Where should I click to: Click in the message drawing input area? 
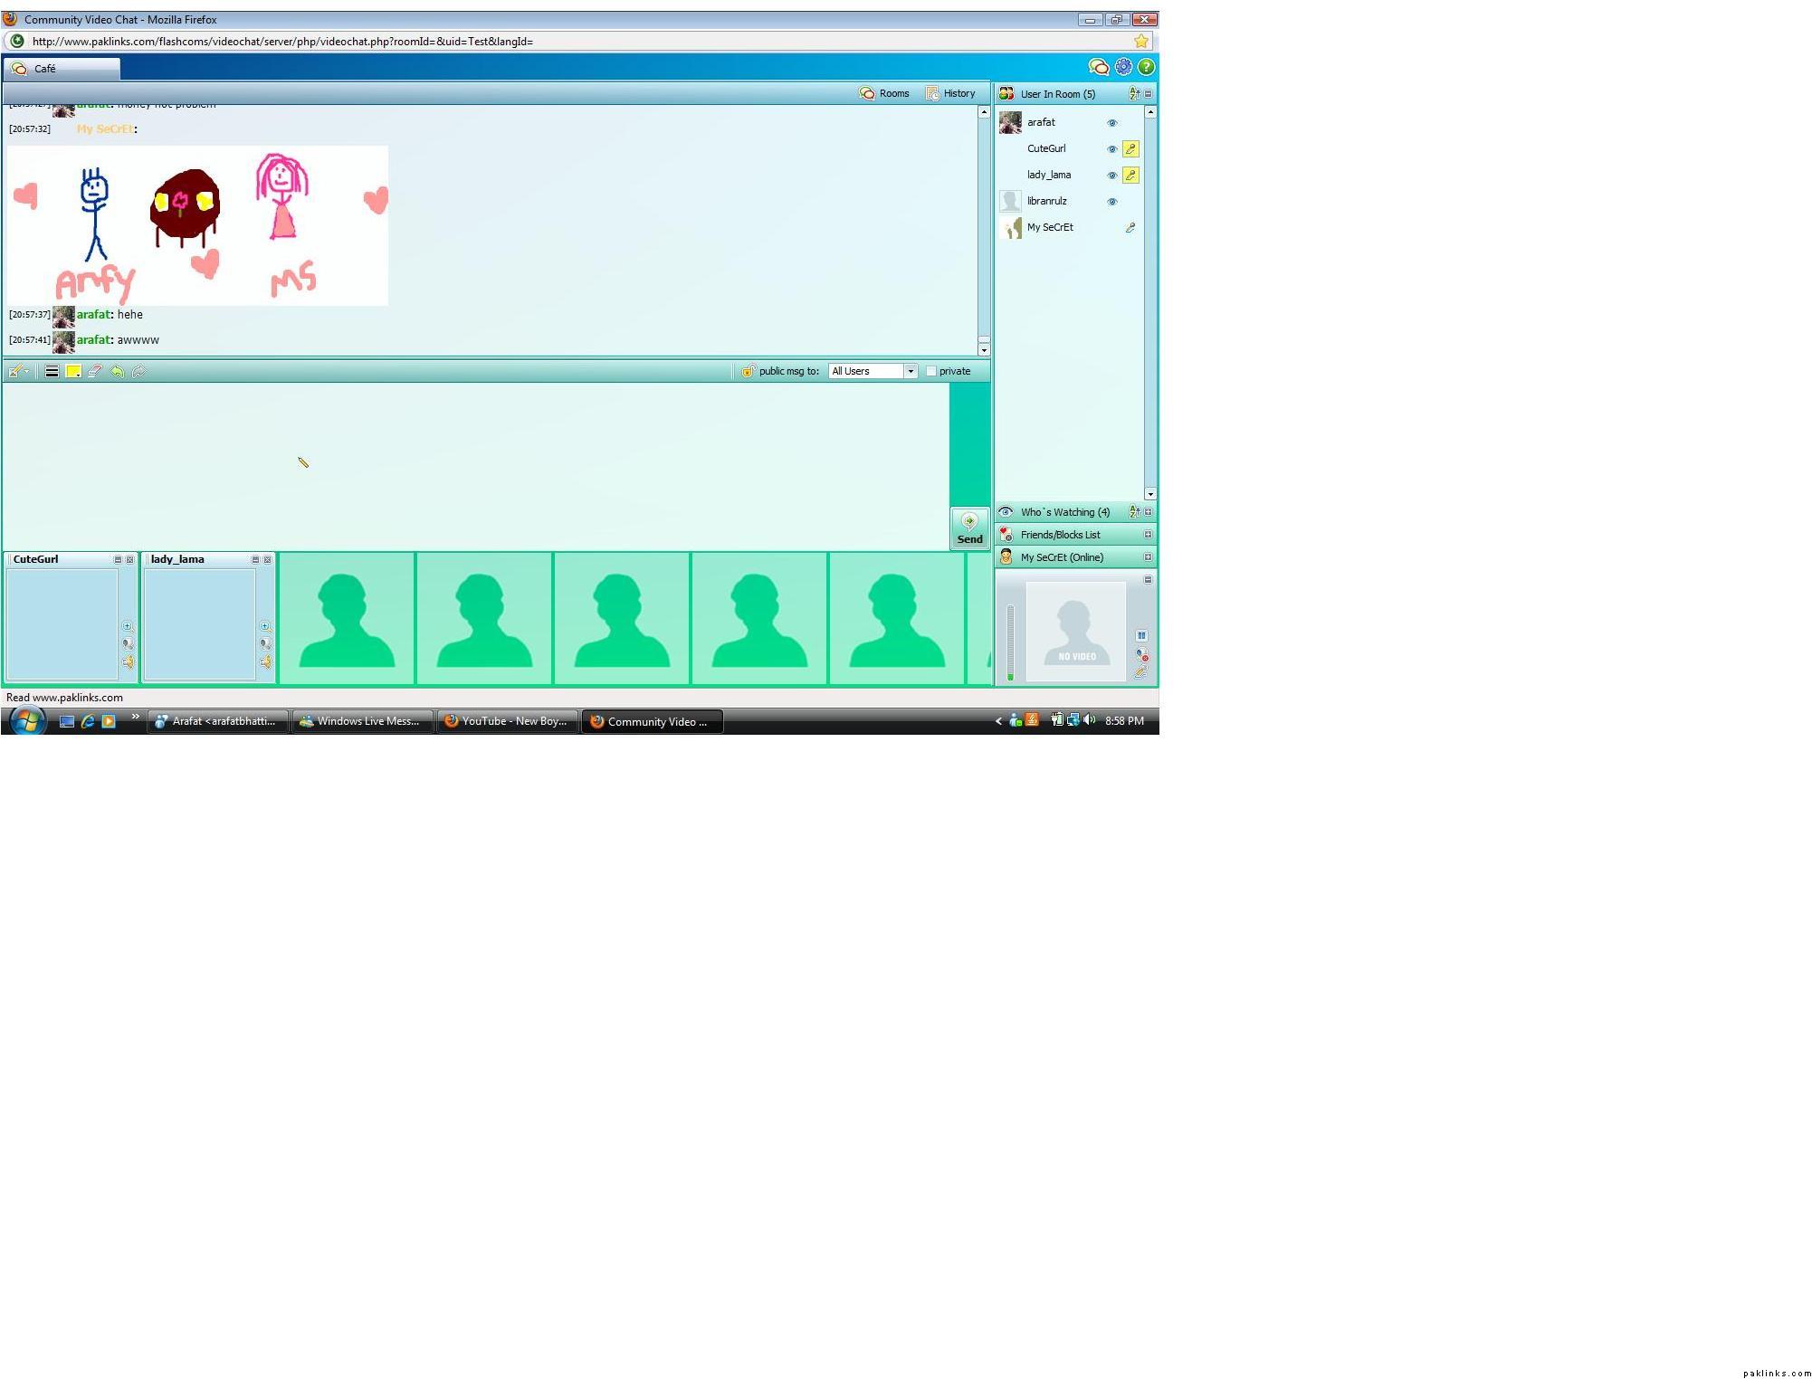pos(475,466)
